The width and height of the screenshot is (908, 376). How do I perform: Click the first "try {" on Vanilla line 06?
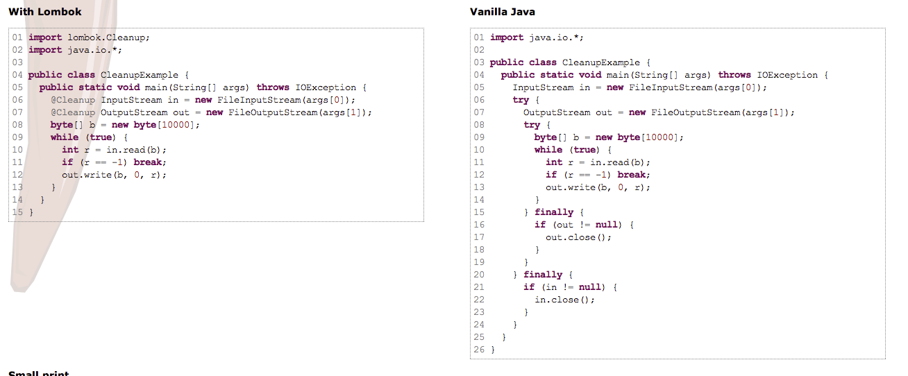(521, 100)
